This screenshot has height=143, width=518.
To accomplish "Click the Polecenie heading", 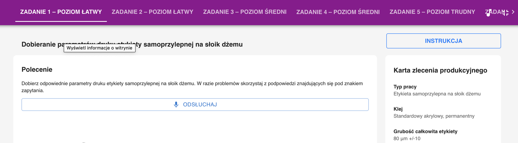I will click(x=37, y=69).
